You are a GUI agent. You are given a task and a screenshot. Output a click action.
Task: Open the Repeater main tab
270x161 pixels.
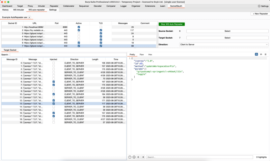pyautogui.click(x=54, y=6)
